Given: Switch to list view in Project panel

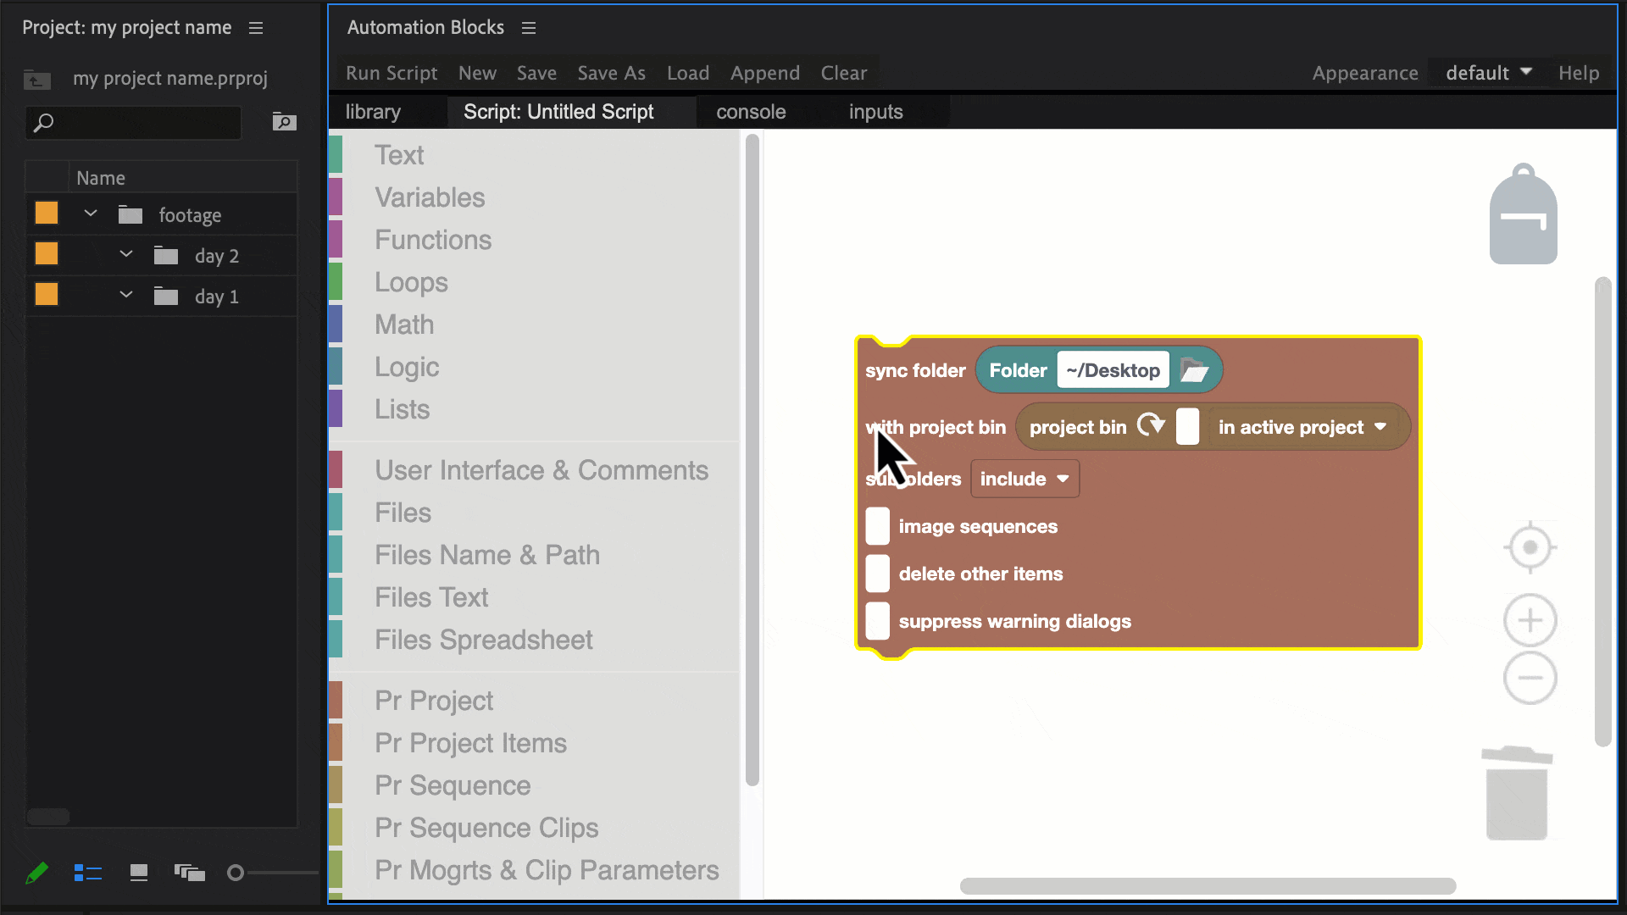Looking at the screenshot, I should (87, 873).
